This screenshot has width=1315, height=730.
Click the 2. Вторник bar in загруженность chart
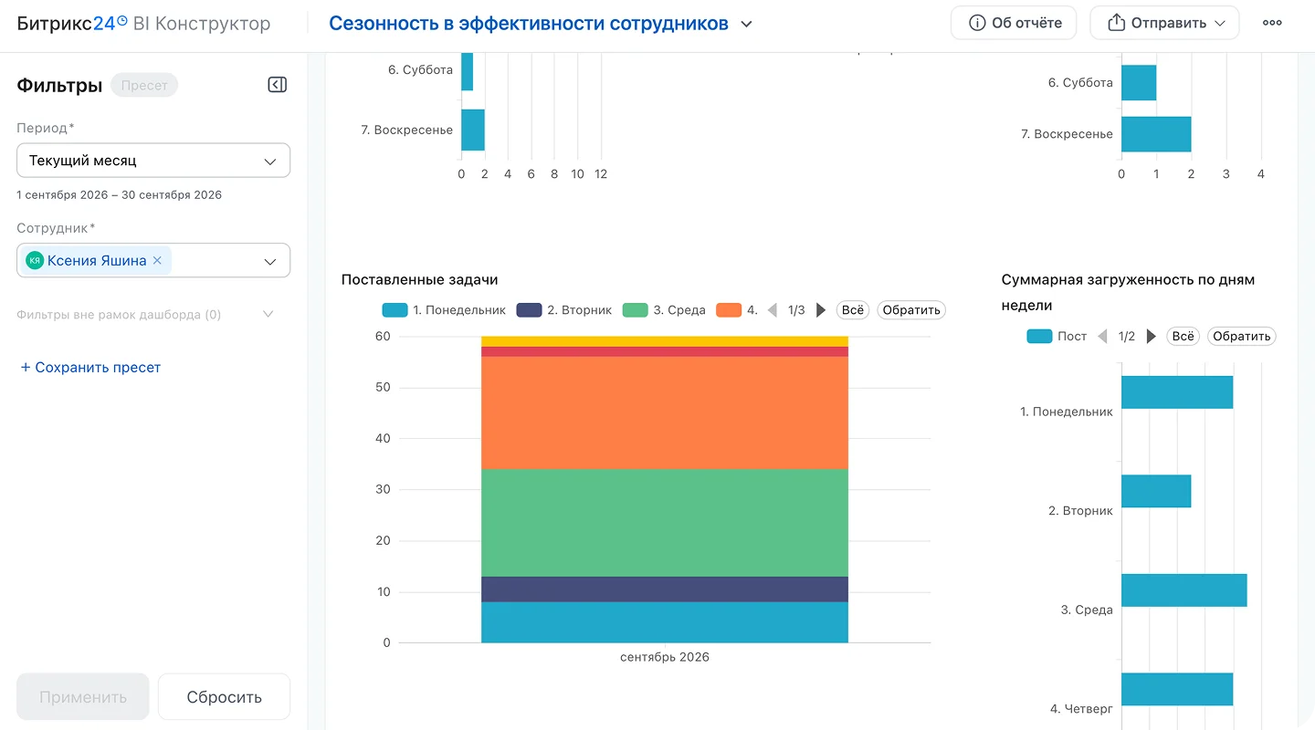(x=1156, y=491)
